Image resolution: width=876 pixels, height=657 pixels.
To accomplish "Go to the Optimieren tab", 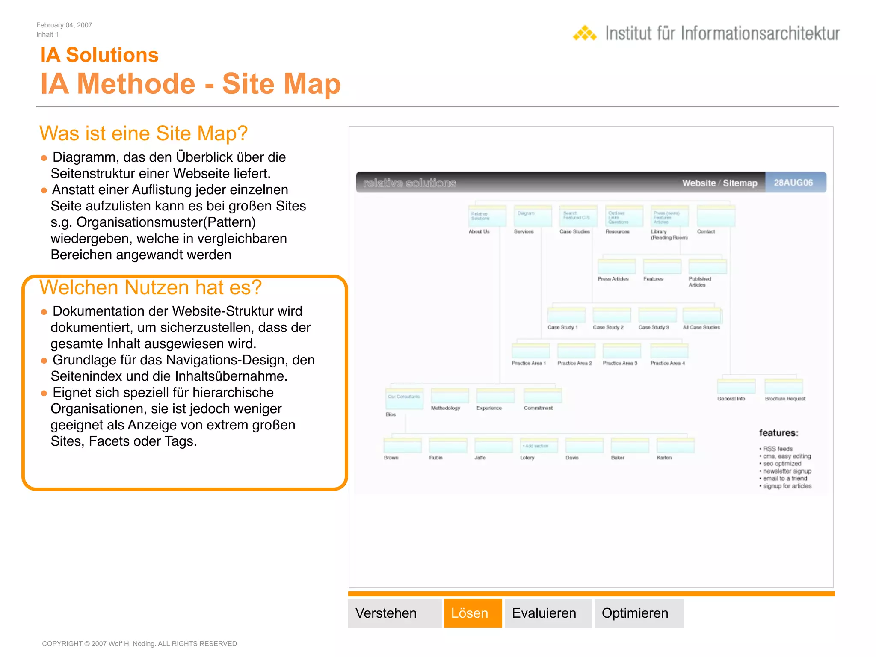I will [x=639, y=613].
